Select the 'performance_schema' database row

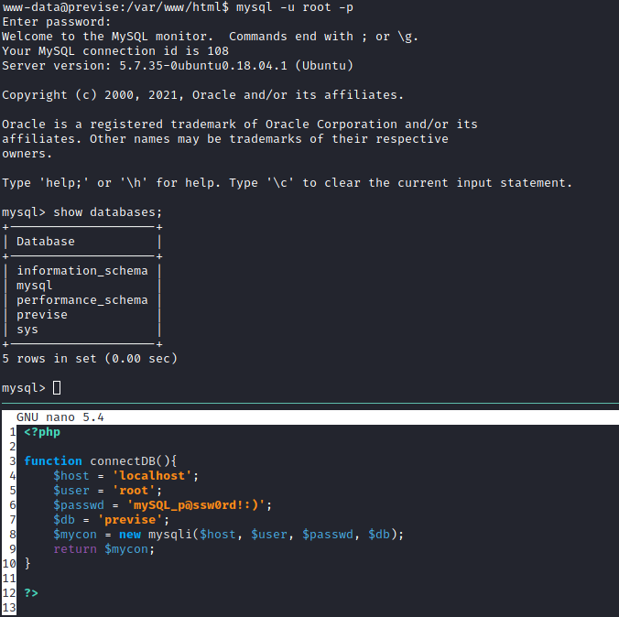[82, 300]
